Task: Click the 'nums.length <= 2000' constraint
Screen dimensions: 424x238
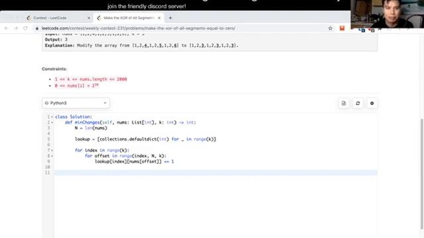Action: pos(91,79)
